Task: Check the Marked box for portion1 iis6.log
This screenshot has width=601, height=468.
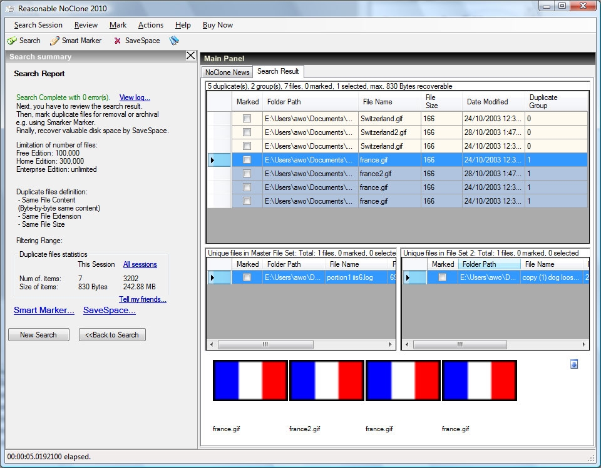Action: tap(247, 277)
